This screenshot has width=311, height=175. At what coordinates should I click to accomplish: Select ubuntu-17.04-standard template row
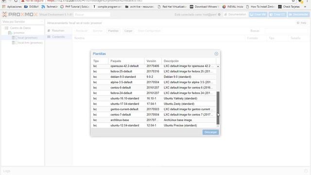[154, 104]
